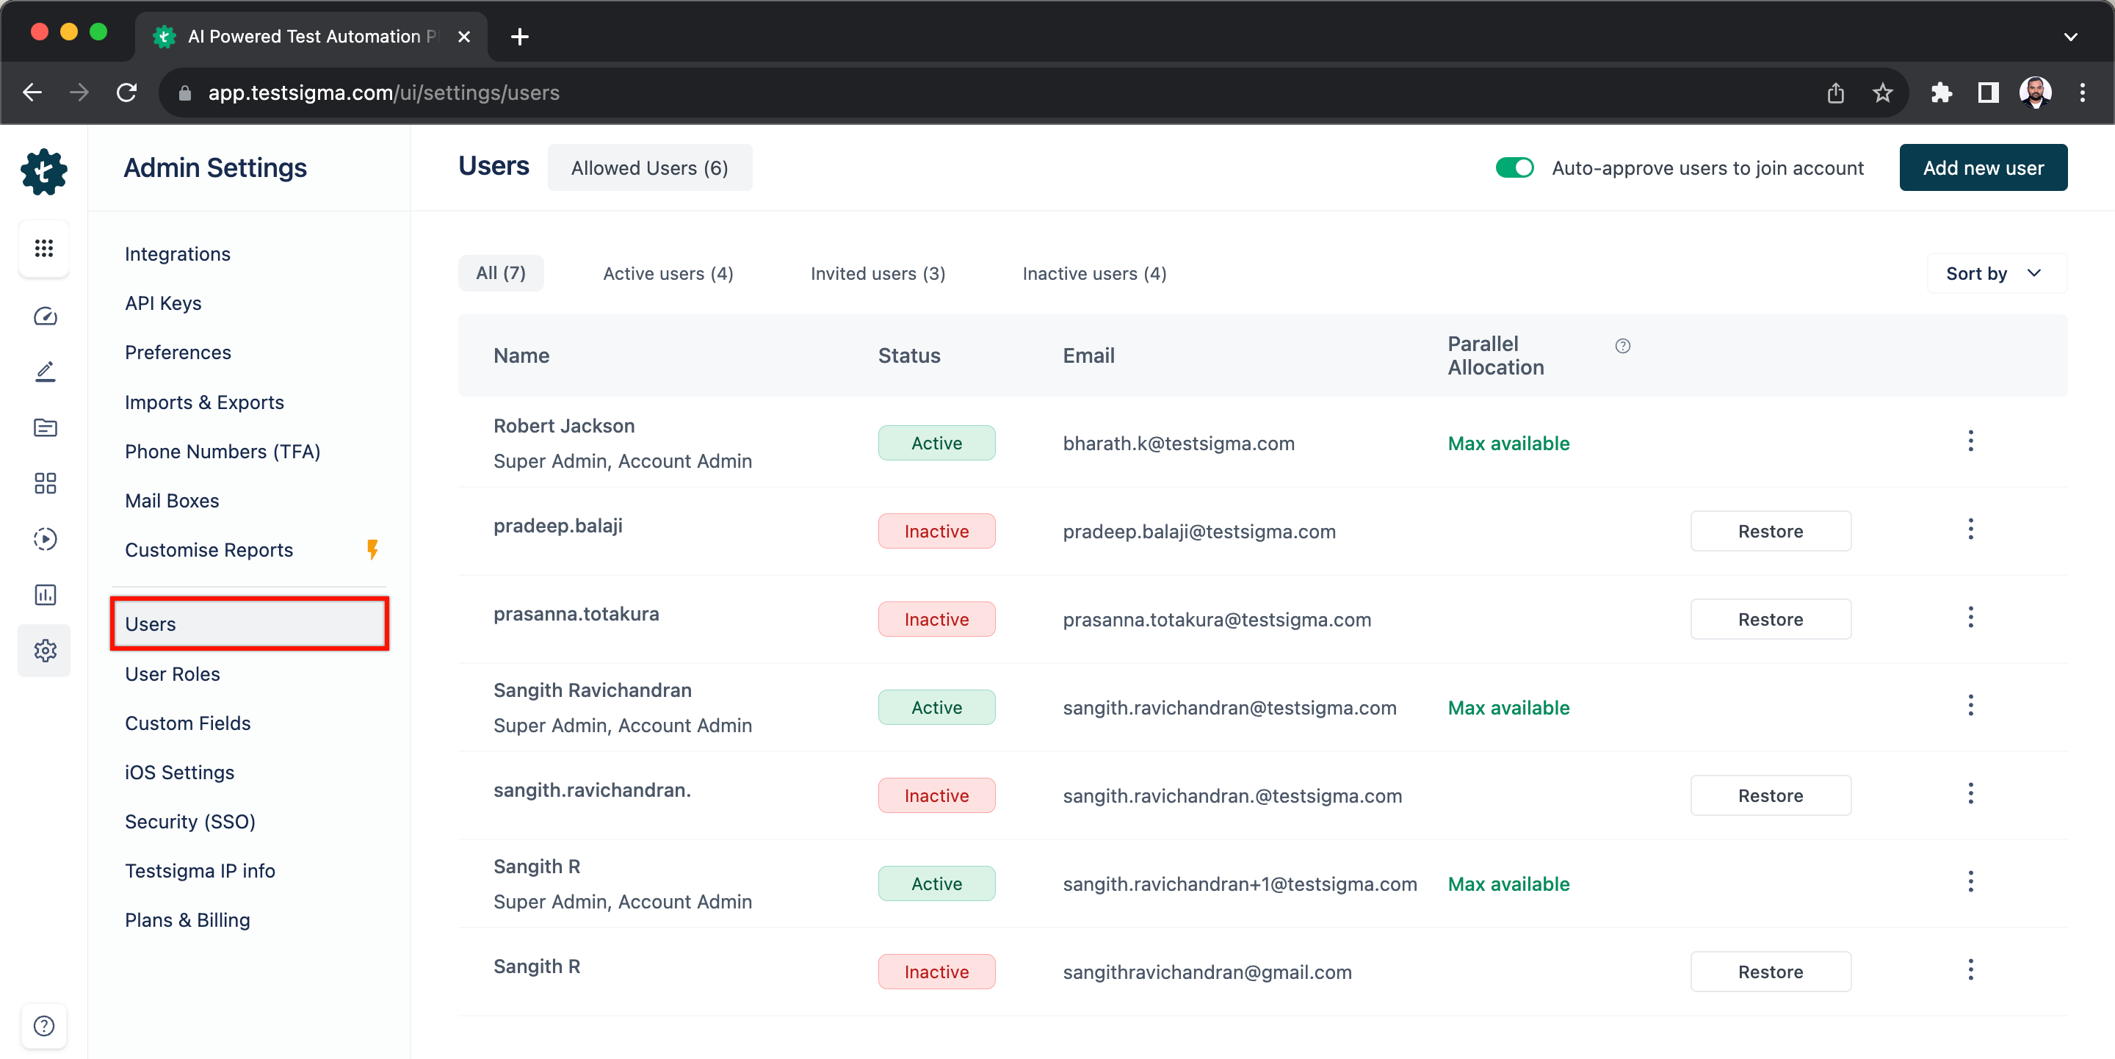This screenshot has width=2115, height=1059.
Task: Restore the pradeep.balaji user
Action: click(x=1770, y=531)
